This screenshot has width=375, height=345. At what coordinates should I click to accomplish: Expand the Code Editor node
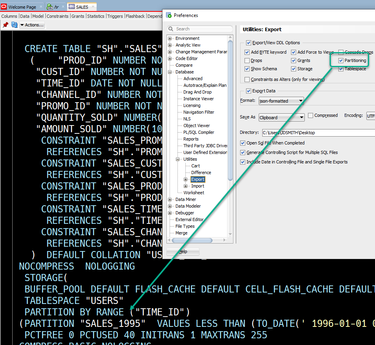[170, 58]
